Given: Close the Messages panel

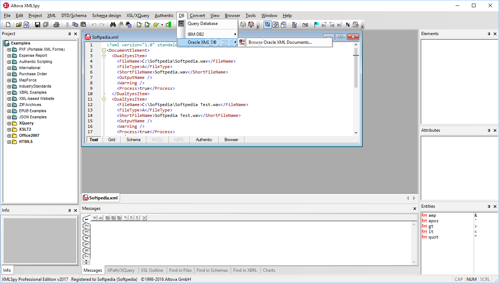Looking at the screenshot, I should (x=415, y=208).
